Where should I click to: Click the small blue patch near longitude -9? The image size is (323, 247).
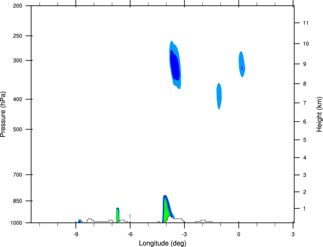point(79,221)
